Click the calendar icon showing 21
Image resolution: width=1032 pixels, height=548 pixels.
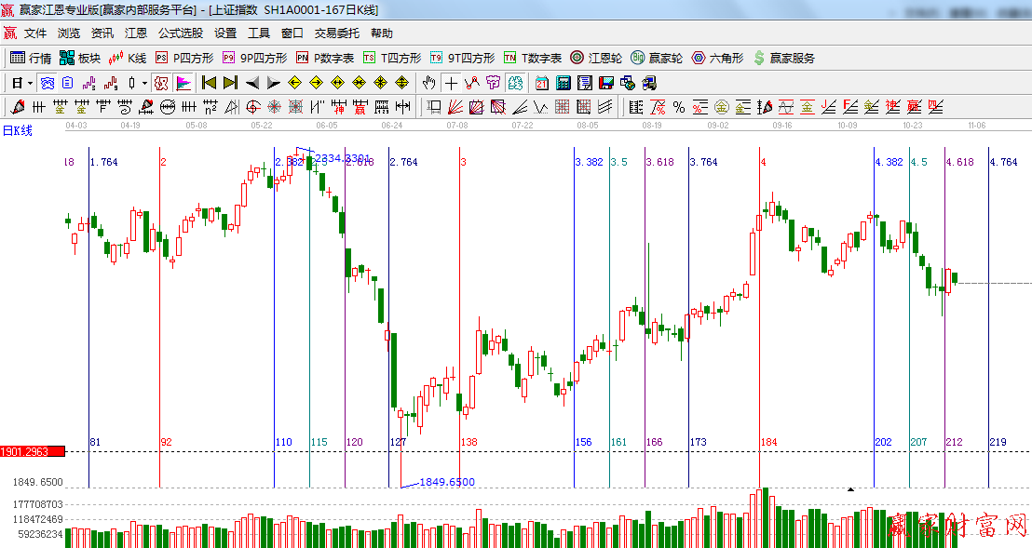(541, 83)
